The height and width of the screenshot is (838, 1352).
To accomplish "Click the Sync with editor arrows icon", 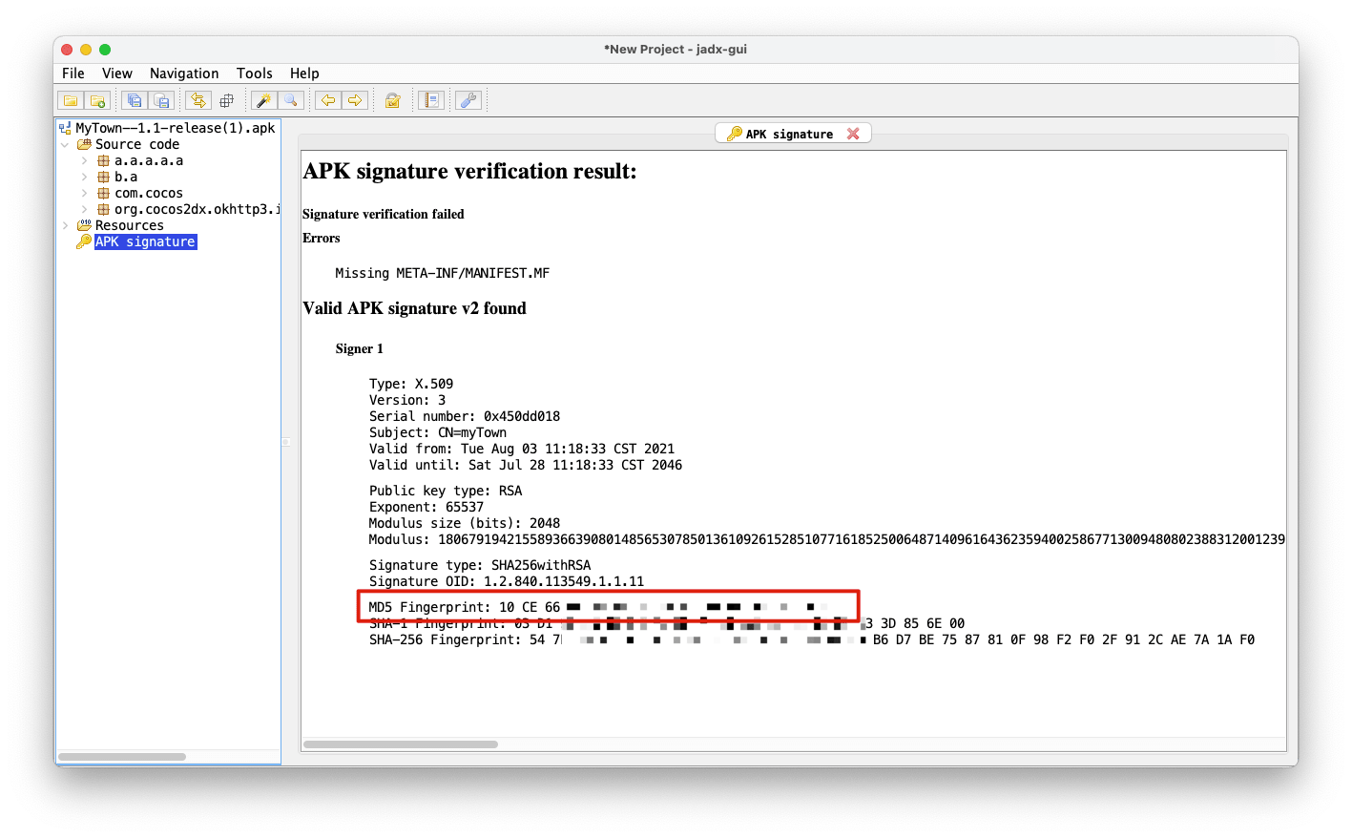I will [198, 100].
